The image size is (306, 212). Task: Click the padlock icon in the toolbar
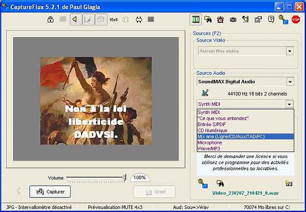(x=50, y=20)
